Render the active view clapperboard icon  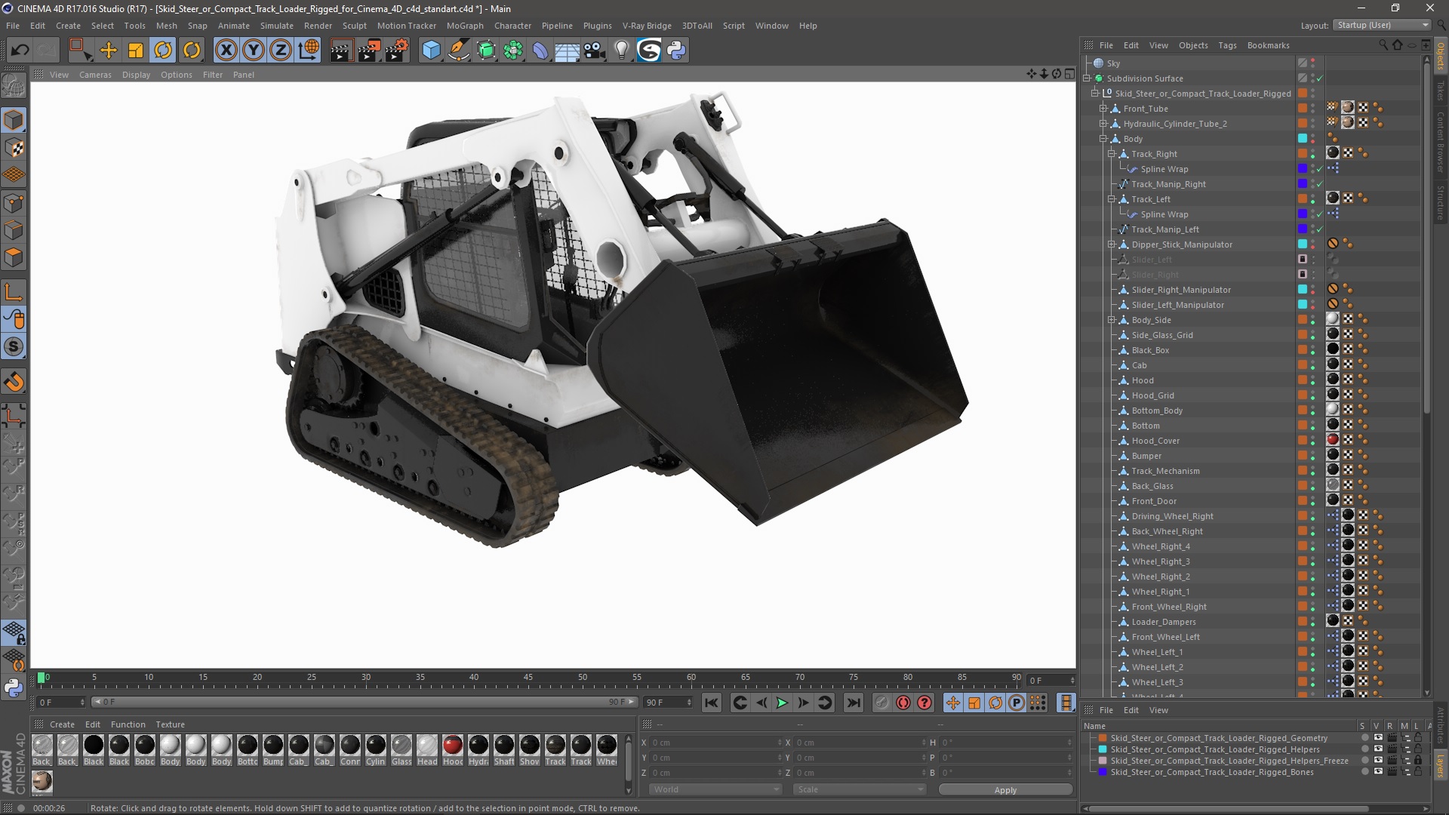[x=341, y=51]
